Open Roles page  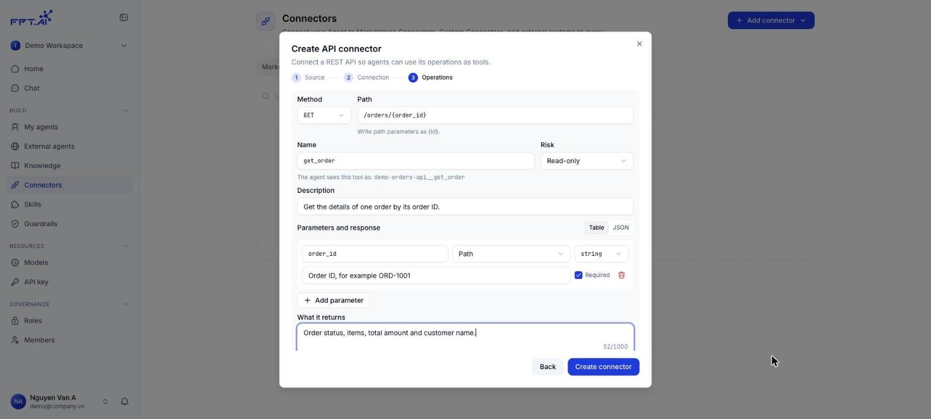click(x=69, y=320)
